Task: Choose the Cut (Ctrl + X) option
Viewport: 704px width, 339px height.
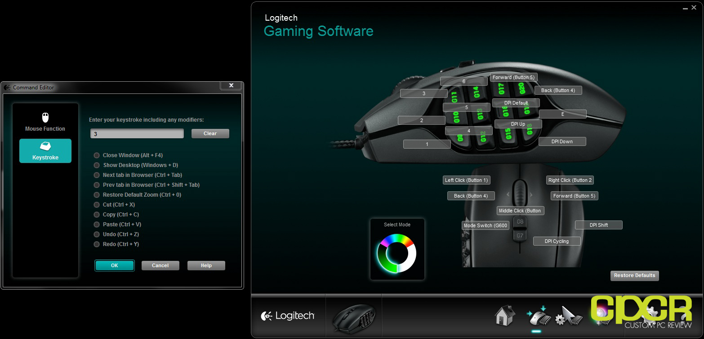Action: coord(114,205)
